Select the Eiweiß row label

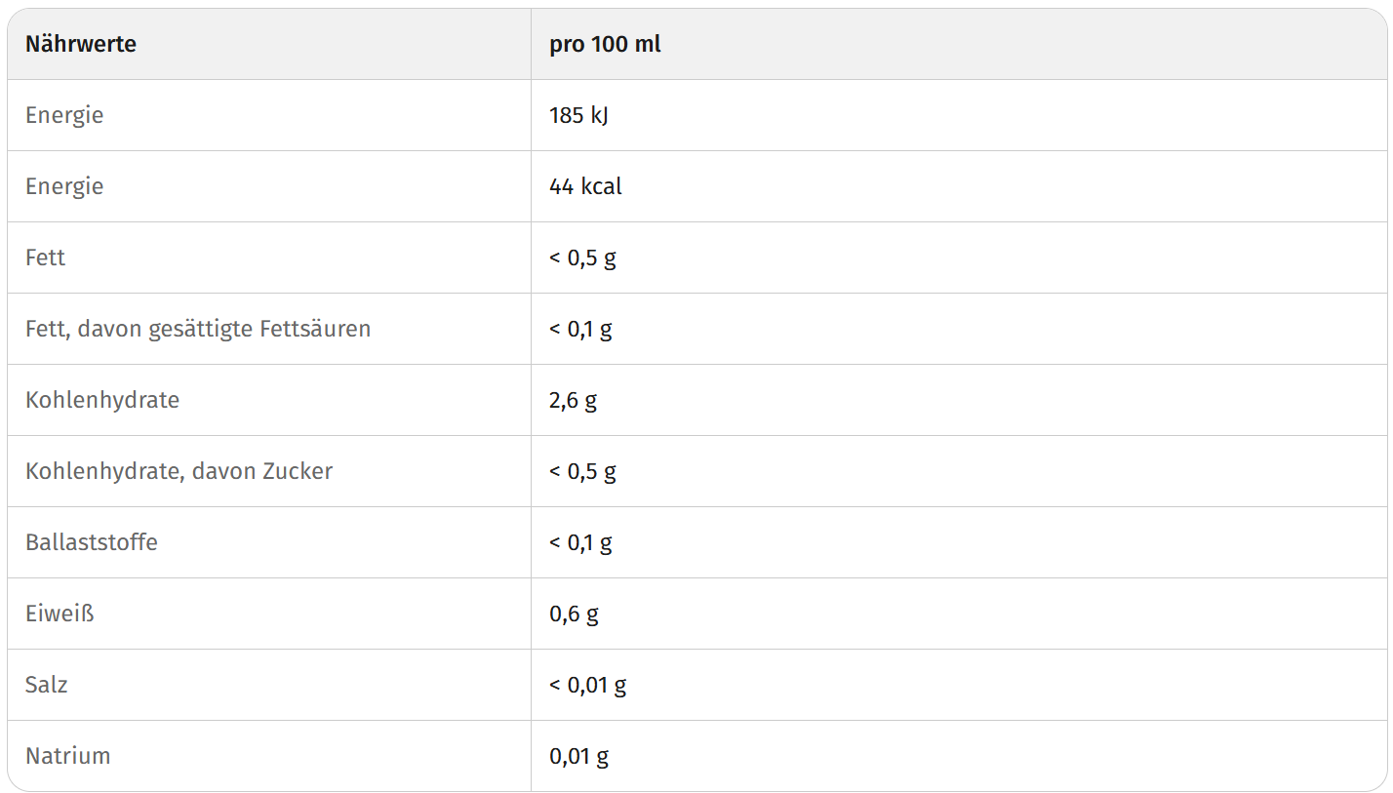[60, 614]
